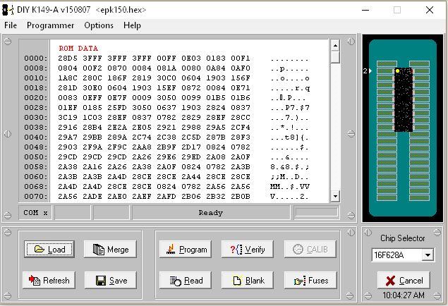This screenshot has width=448, height=306.
Task: Click the Ready status field
Action: pyautogui.click(x=211, y=213)
